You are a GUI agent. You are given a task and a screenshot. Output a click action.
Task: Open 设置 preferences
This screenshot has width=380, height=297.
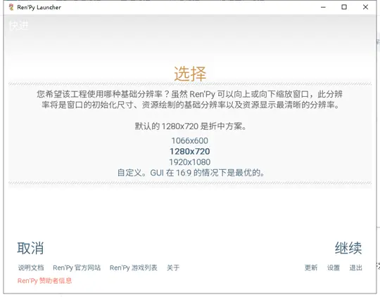tap(334, 268)
